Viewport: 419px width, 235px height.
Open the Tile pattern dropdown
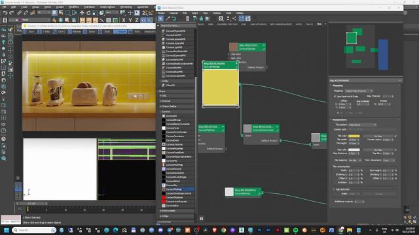point(362,125)
